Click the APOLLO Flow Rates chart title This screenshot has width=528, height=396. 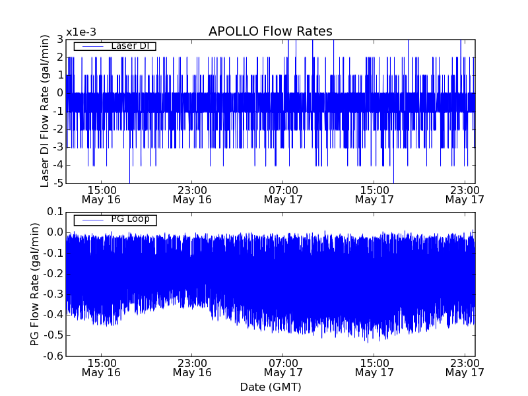270,32
